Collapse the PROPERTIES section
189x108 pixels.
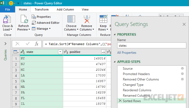(115, 35)
